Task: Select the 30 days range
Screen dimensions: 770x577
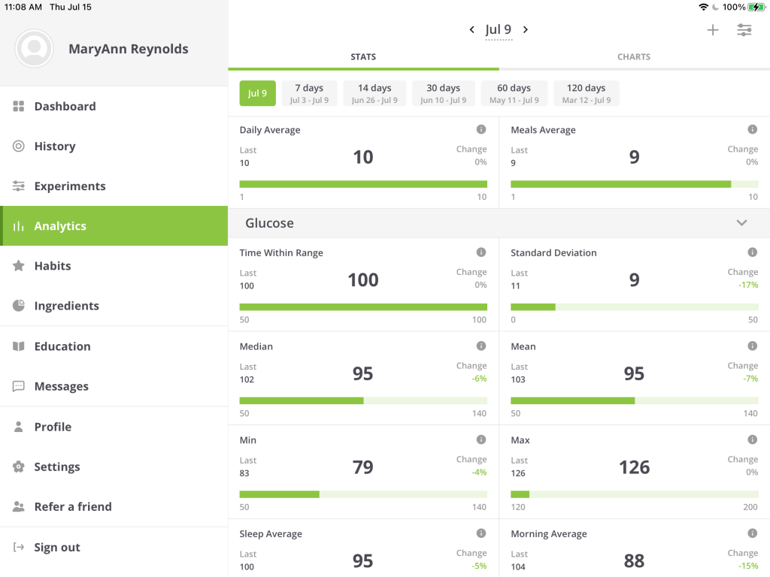Action: click(443, 93)
